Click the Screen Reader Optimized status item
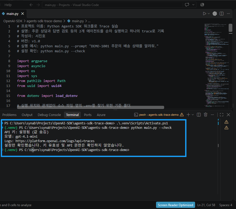This screenshot has width=236, height=209. [175, 205]
